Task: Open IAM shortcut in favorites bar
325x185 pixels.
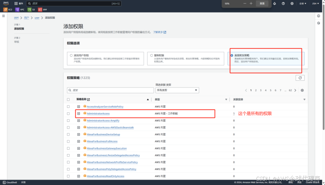Action: pyautogui.click(x=42, y=9)
